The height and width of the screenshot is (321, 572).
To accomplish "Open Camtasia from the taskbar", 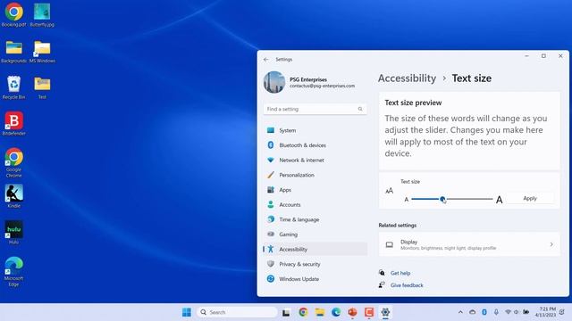I will click(369, 312).
